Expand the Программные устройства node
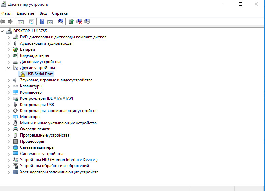This screenshot has width=265, height=191. coord(9,135)
